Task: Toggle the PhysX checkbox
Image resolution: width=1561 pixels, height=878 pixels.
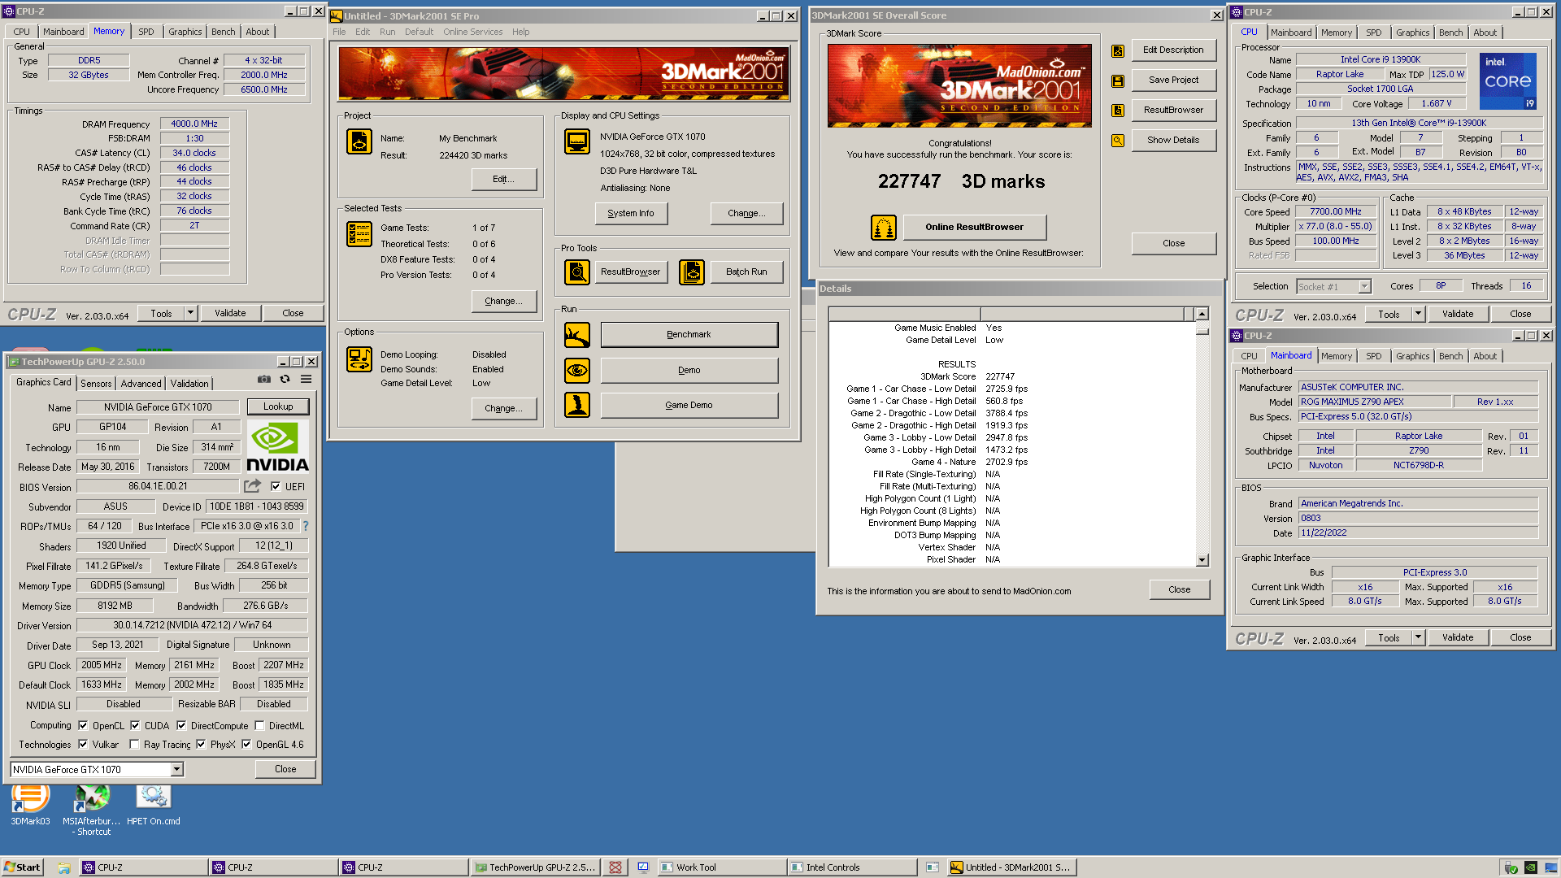Action: click(x=201, y=744)
